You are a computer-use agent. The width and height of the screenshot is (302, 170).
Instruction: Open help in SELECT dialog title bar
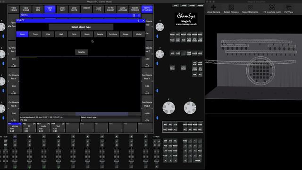(138, 21)
